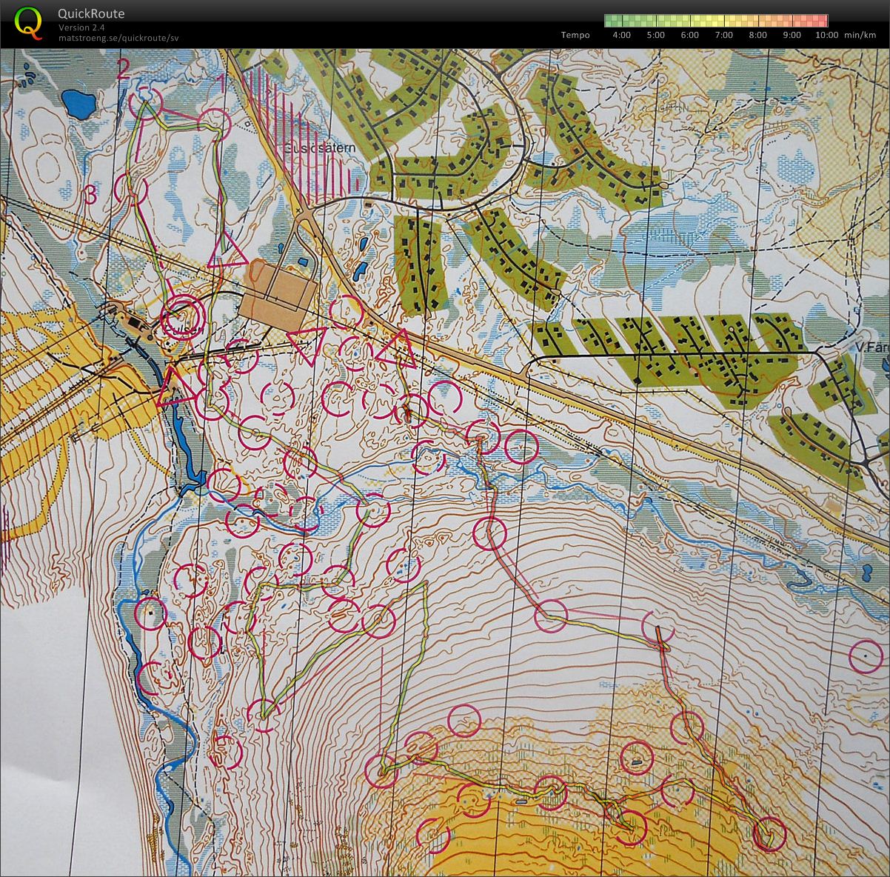The height and width of the screenshot is (877, 890).
Task: Click control number 2 on the map
Action: pyautogui.click(x=124, y=68)
